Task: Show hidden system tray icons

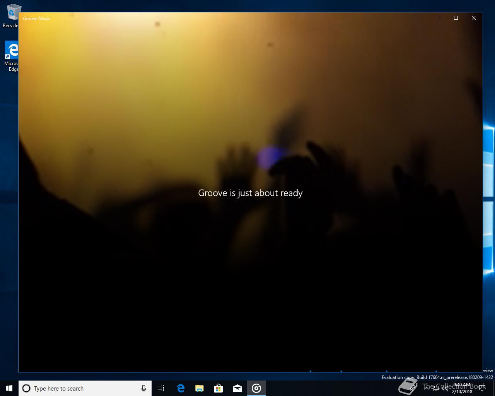Action: pos(426,388)
